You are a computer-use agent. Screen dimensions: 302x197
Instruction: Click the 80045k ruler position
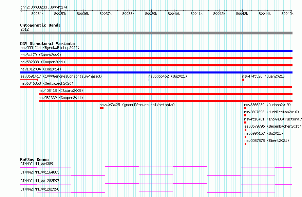pos(287,14)
